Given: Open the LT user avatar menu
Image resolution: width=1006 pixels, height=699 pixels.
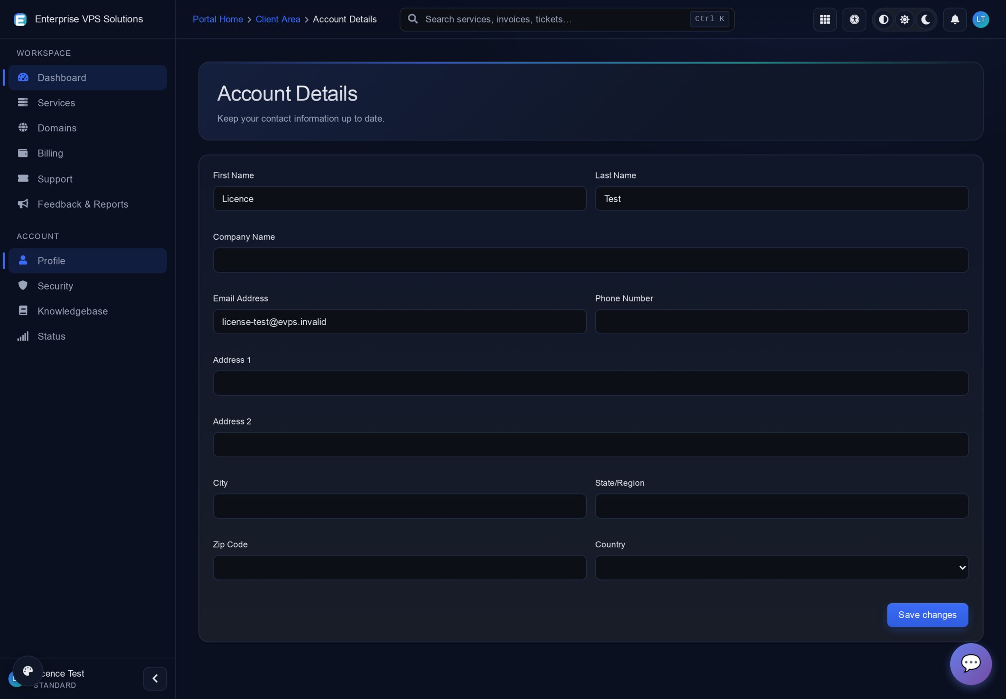Looking at the screenshot, I should (x=980, y=19).
